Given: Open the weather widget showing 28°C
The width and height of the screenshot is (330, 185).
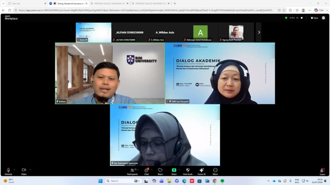Looking at the screenshot, I should coord(9,181).
